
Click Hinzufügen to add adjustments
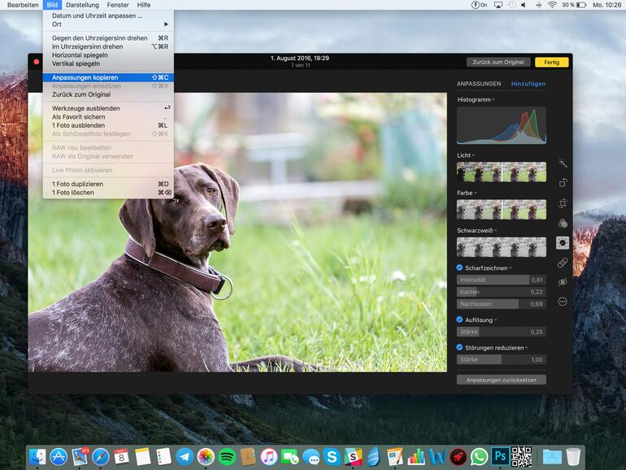coord(528,84)
